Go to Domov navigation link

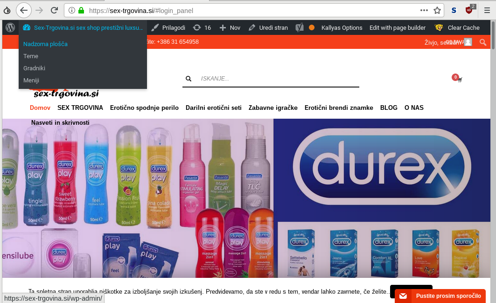click(40, 108)
